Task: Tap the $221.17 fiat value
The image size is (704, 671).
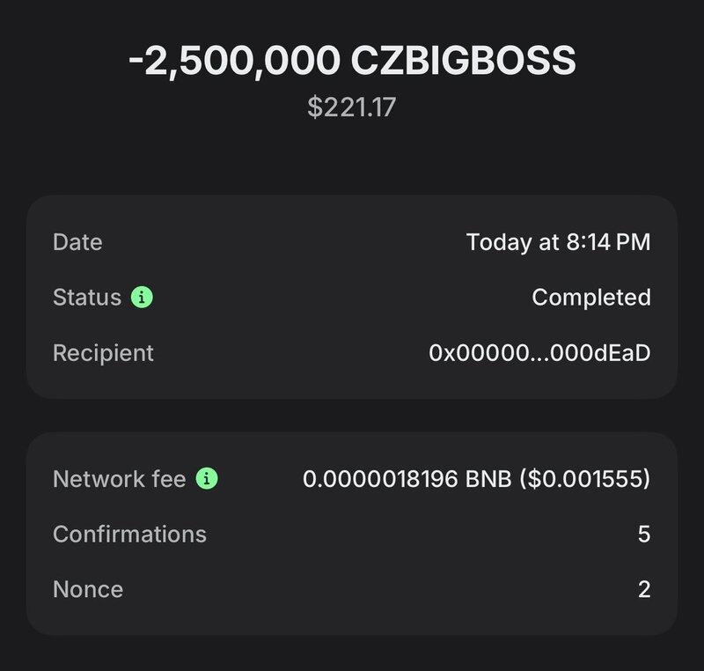Action: pyautogui.click(x=352, y=108)
